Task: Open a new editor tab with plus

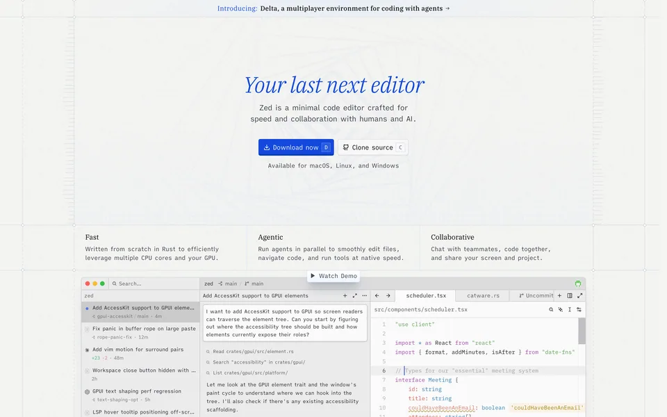Action: (559, 295)
